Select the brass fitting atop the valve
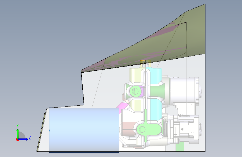 point(145,63)
